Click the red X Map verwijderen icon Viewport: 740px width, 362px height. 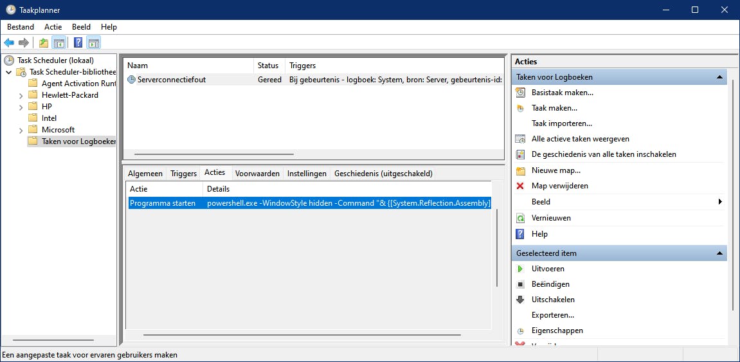pyautogui.click(x=520, y=186)
